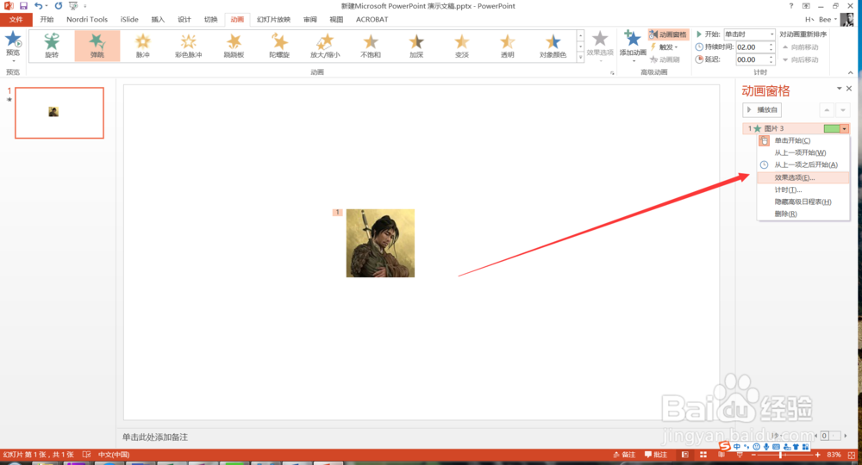This screenshot has width=862, height=465.
Task: Open dropdown arrow of 图片 3 animation
Action: click(845, 128)
